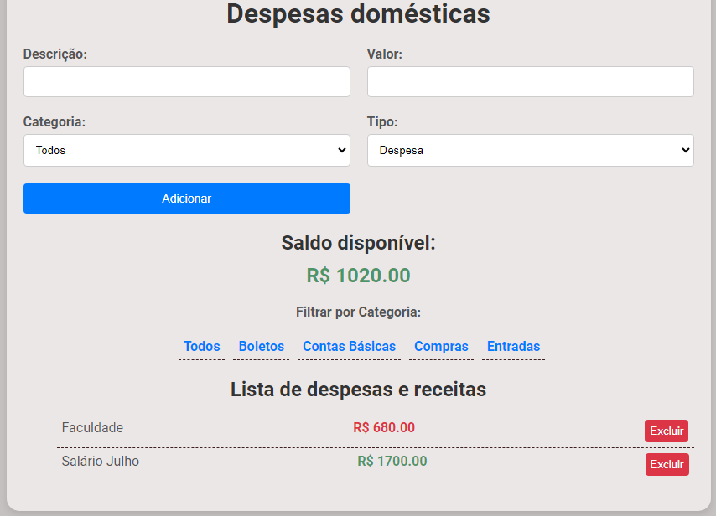The image size is (716, 516).
Task: Delete the Faculdade expense with Excluir
Action: (666, 431)
